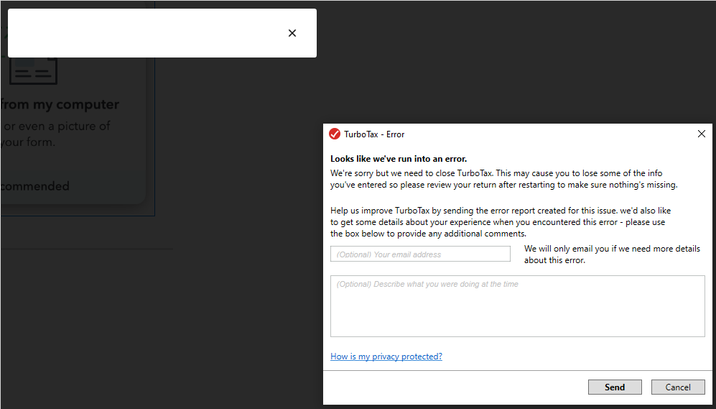Click 'We will only email you' note
Viewport: 716px width, 409px height.
(x=612, y=254)
